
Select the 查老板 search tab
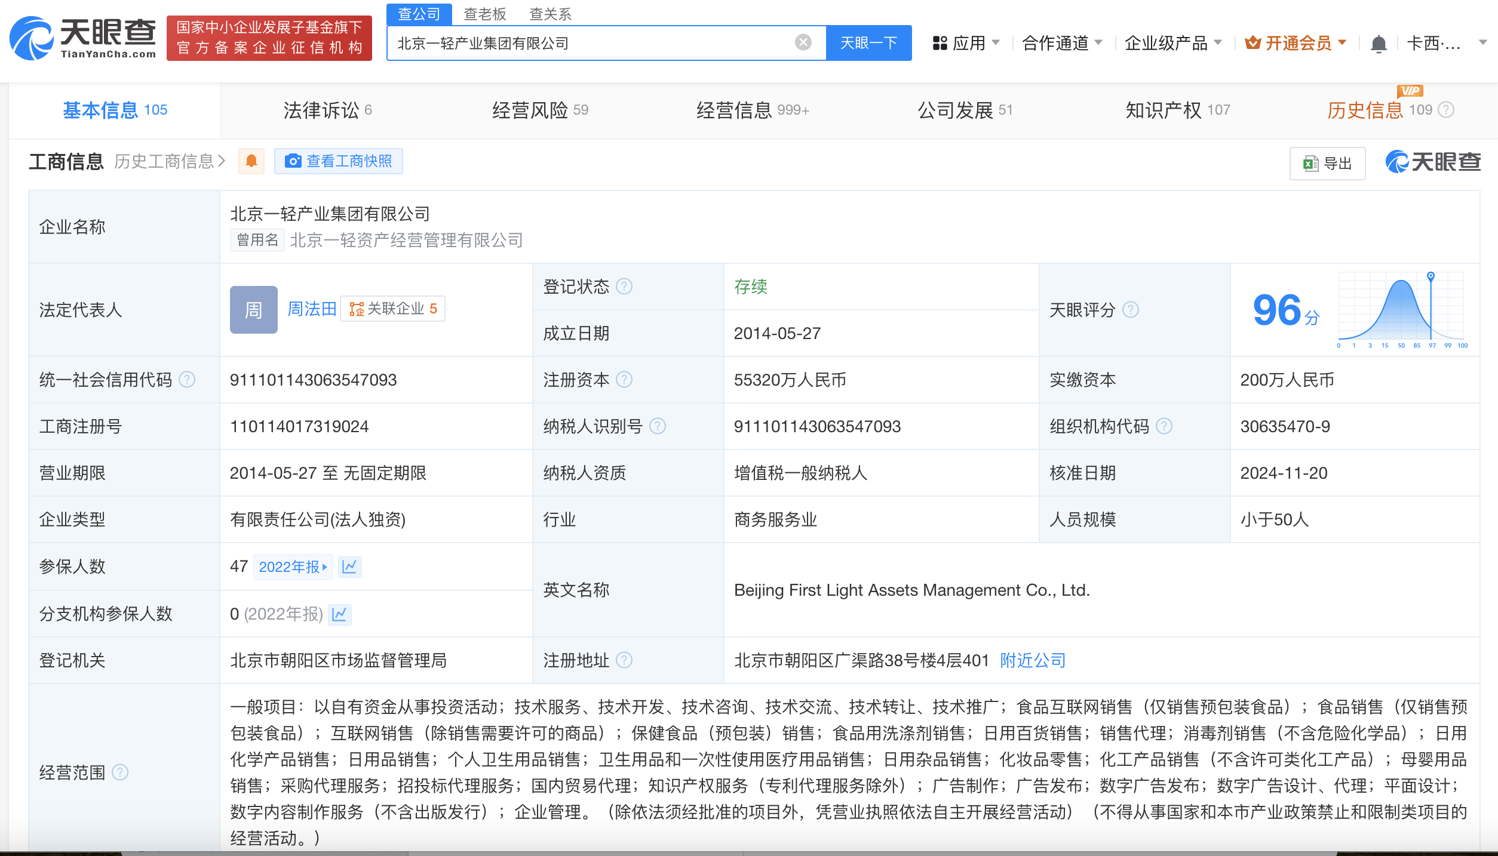tap(484, 14)
